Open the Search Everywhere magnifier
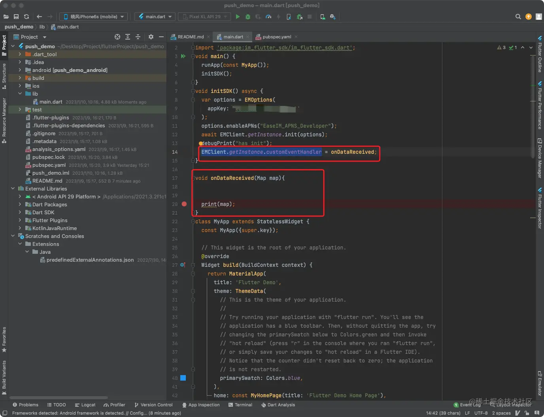Image resolution: width=544 pixels, height=417 pixels. click(518, 17)
